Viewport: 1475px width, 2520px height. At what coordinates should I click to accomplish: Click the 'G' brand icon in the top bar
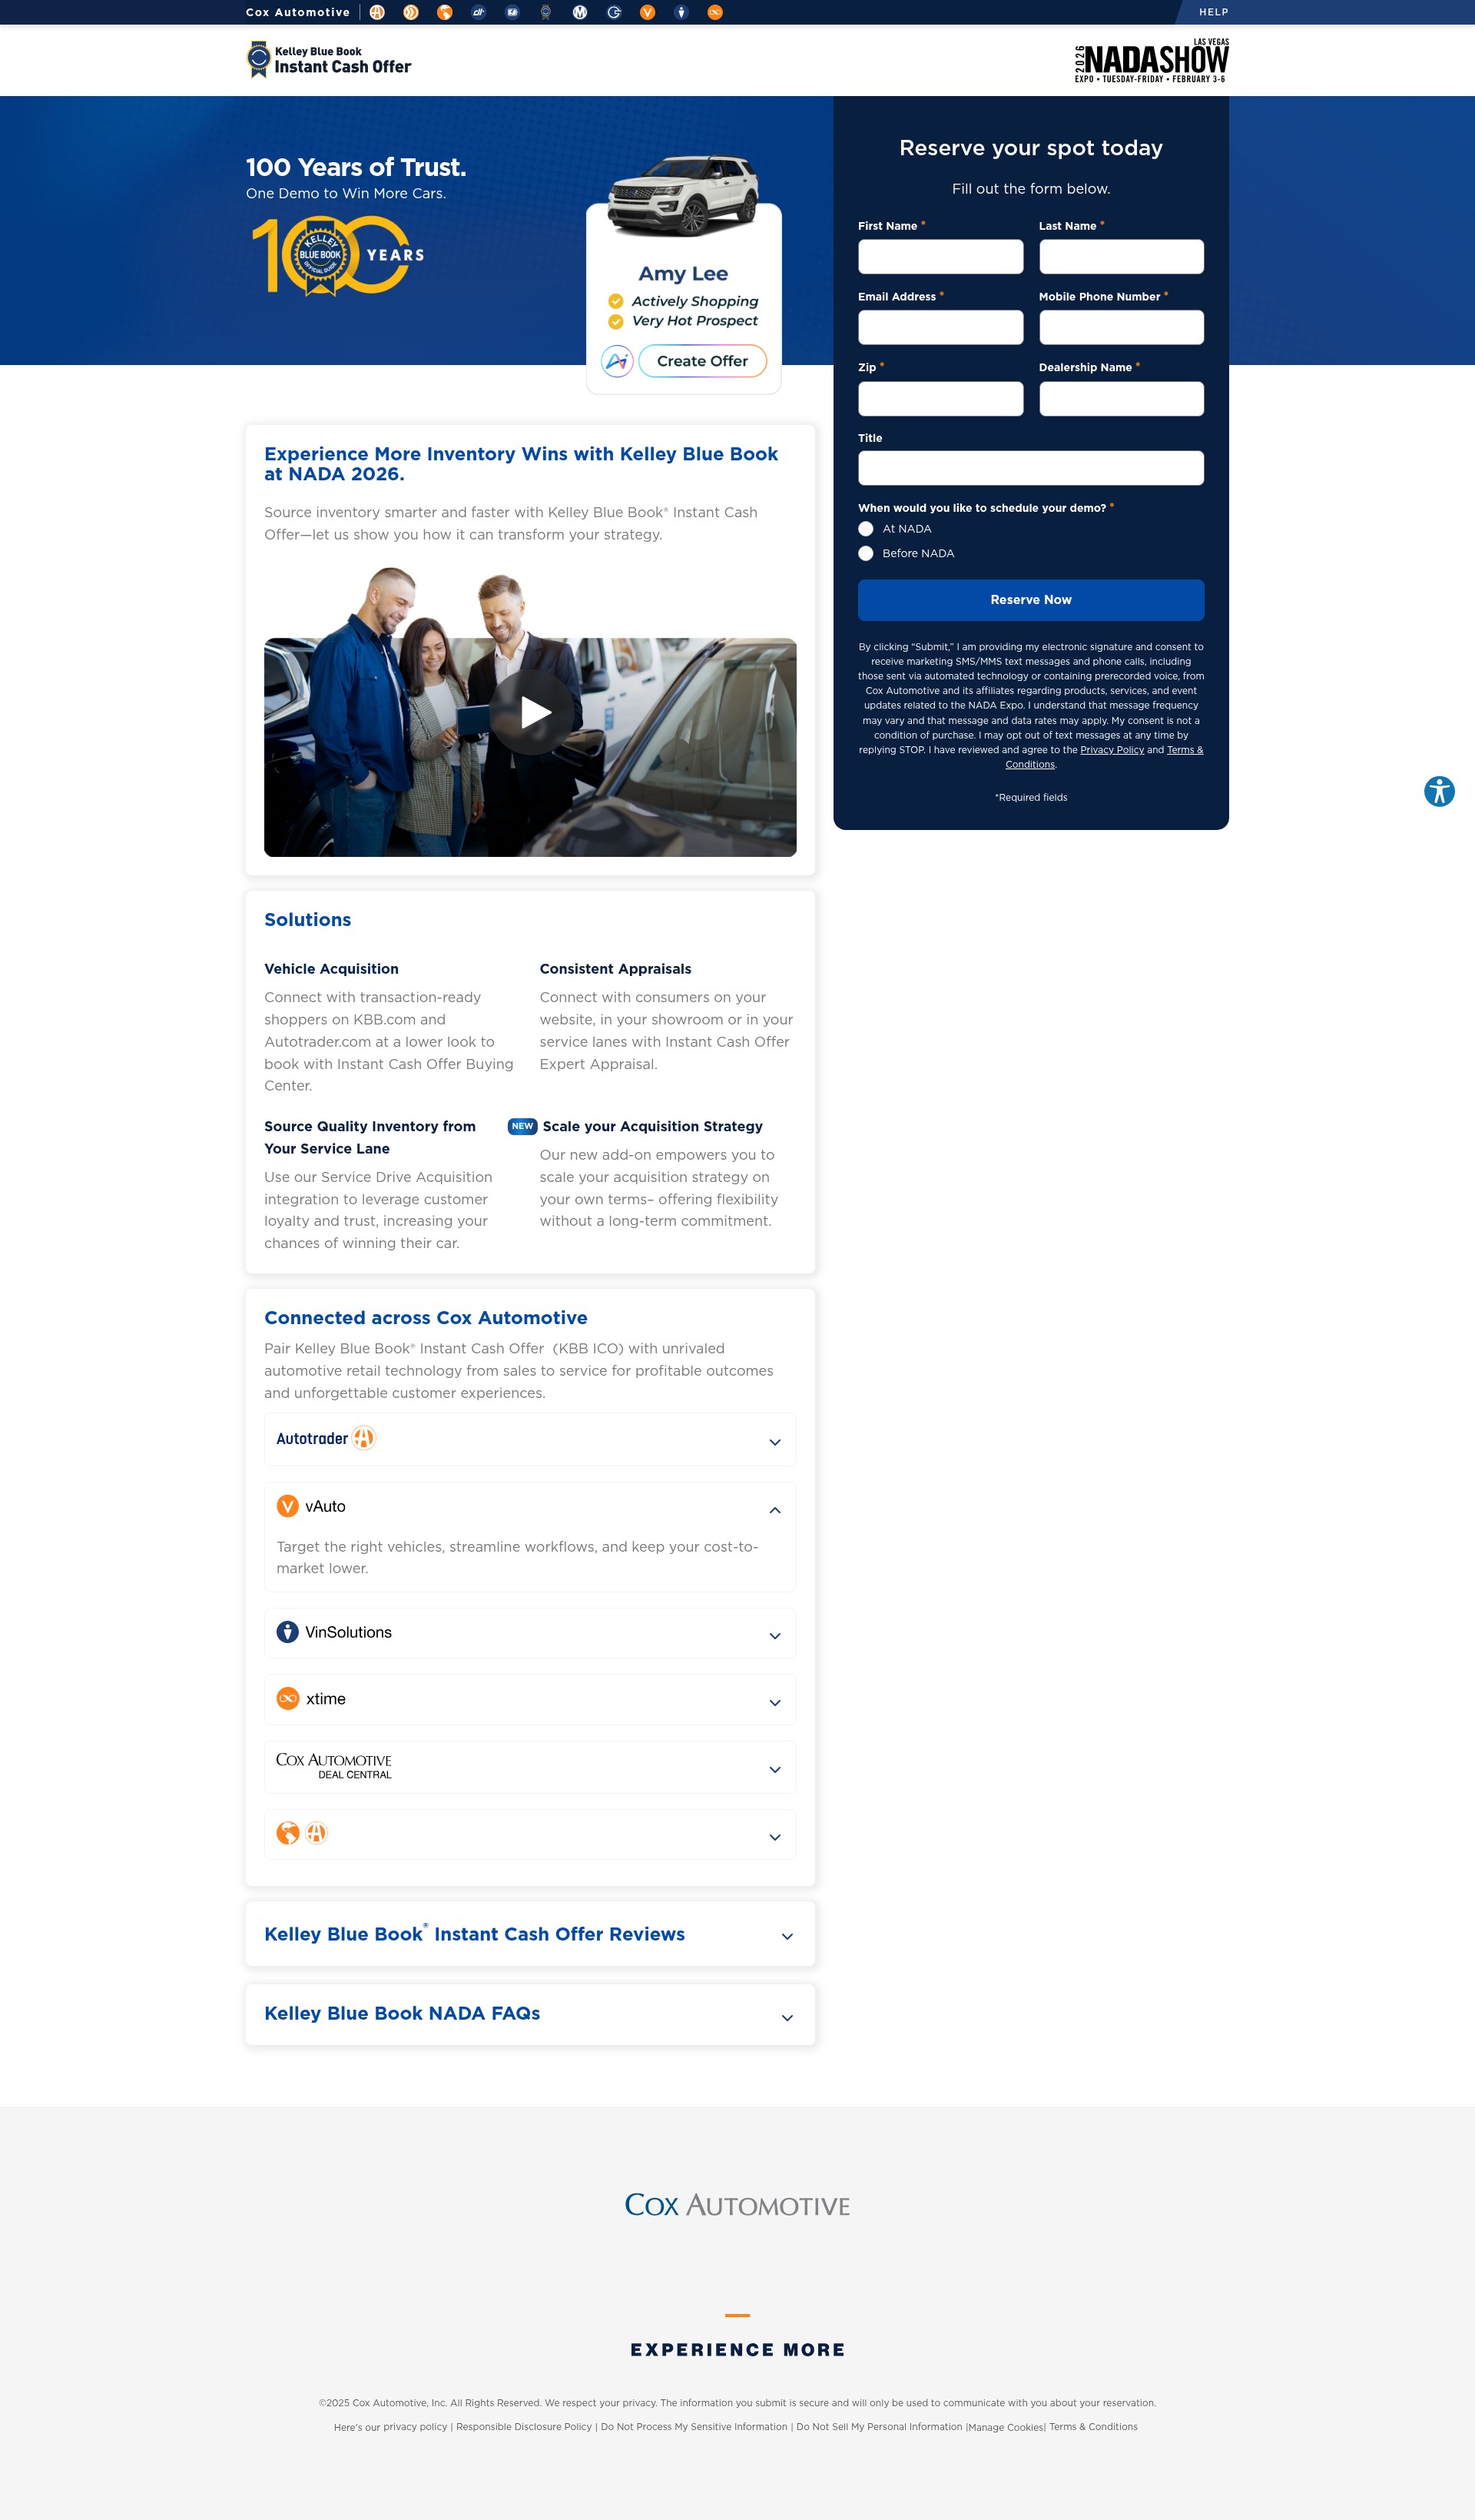click(614, 12)
